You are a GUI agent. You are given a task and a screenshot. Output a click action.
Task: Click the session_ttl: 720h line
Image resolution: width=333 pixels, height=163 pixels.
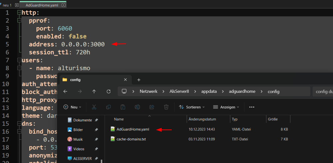[60, 52]
